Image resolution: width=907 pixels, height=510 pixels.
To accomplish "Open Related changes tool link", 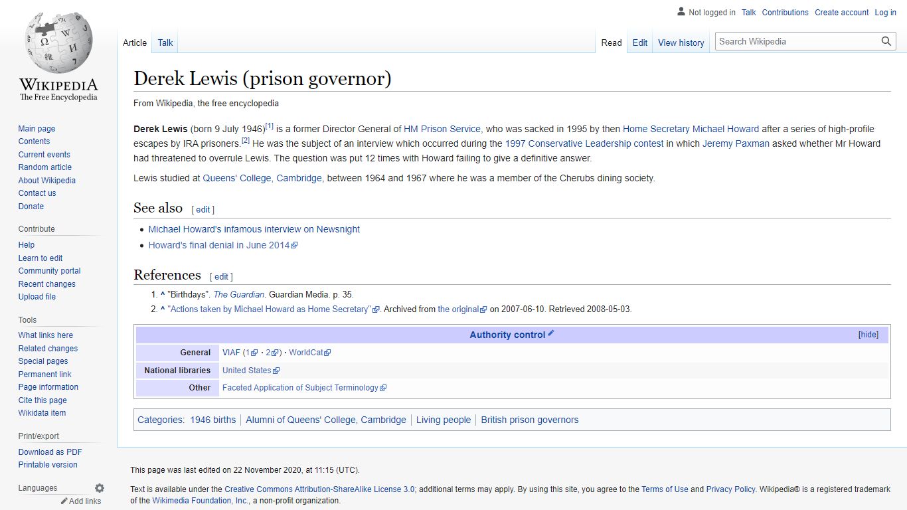I will pos(48,349).
